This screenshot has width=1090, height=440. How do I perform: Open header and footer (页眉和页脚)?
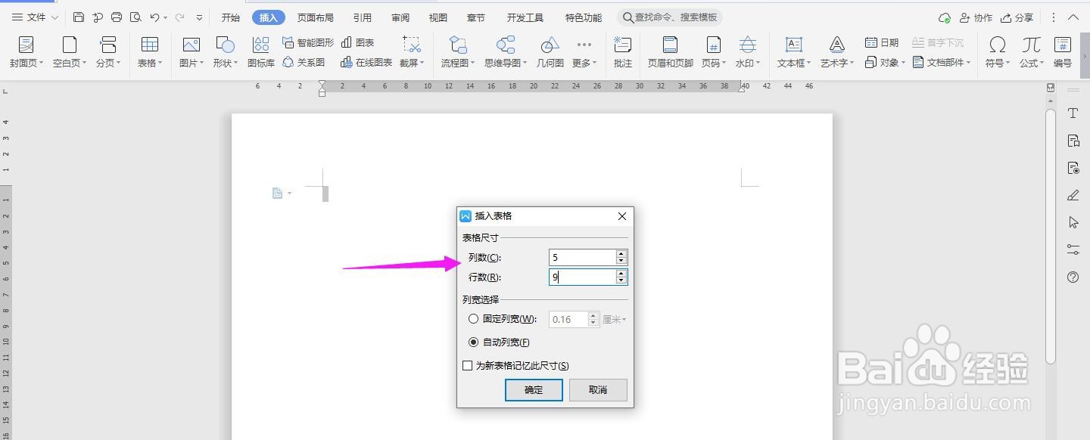point(670,52)
